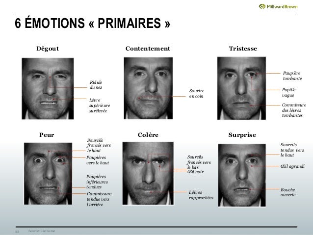
Task: Click the slide page number 22
Action: (17, 232)
